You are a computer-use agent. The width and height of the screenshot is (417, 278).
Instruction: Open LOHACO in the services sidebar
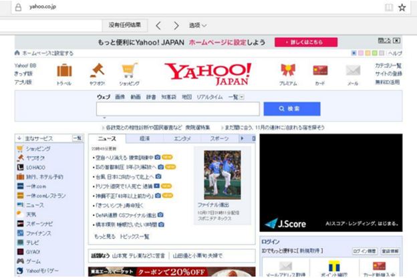pyautogui.click(x=35, y=167)
